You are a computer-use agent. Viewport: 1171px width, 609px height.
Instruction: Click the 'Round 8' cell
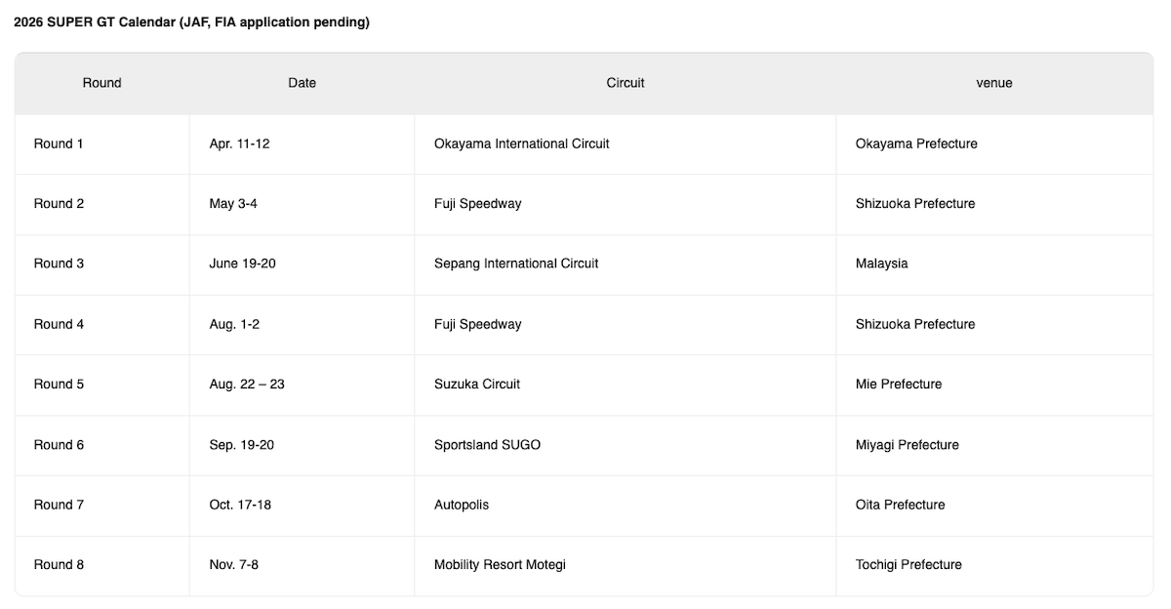(101, 565)
